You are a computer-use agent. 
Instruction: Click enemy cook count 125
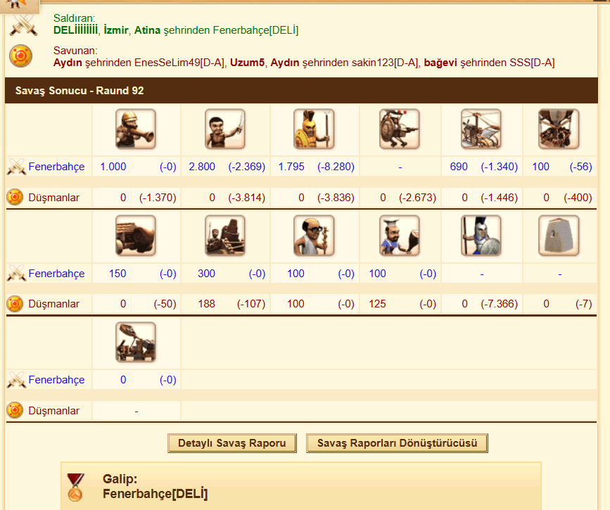[x=377, y=304]
